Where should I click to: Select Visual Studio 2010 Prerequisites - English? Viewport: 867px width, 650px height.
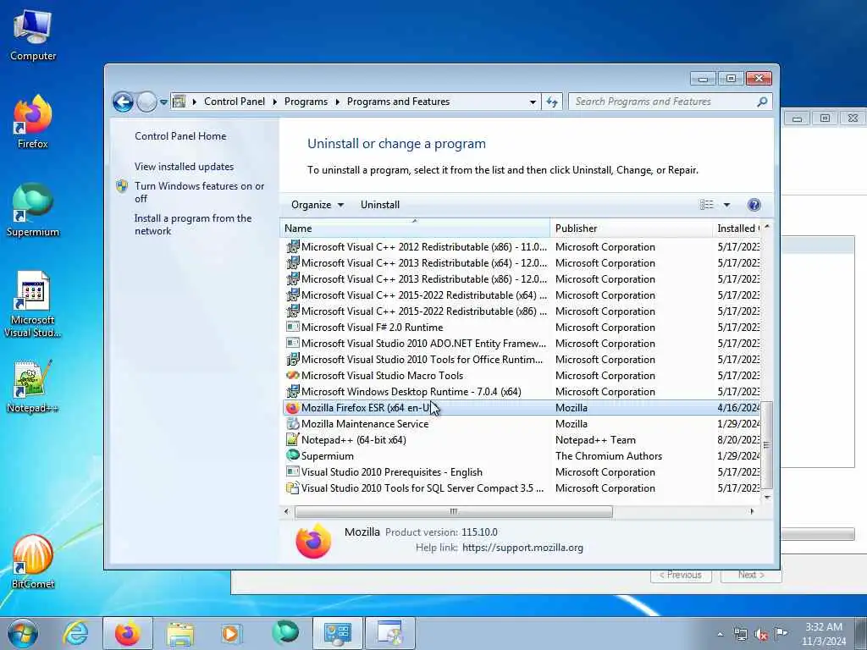click(x=522, y=472)
